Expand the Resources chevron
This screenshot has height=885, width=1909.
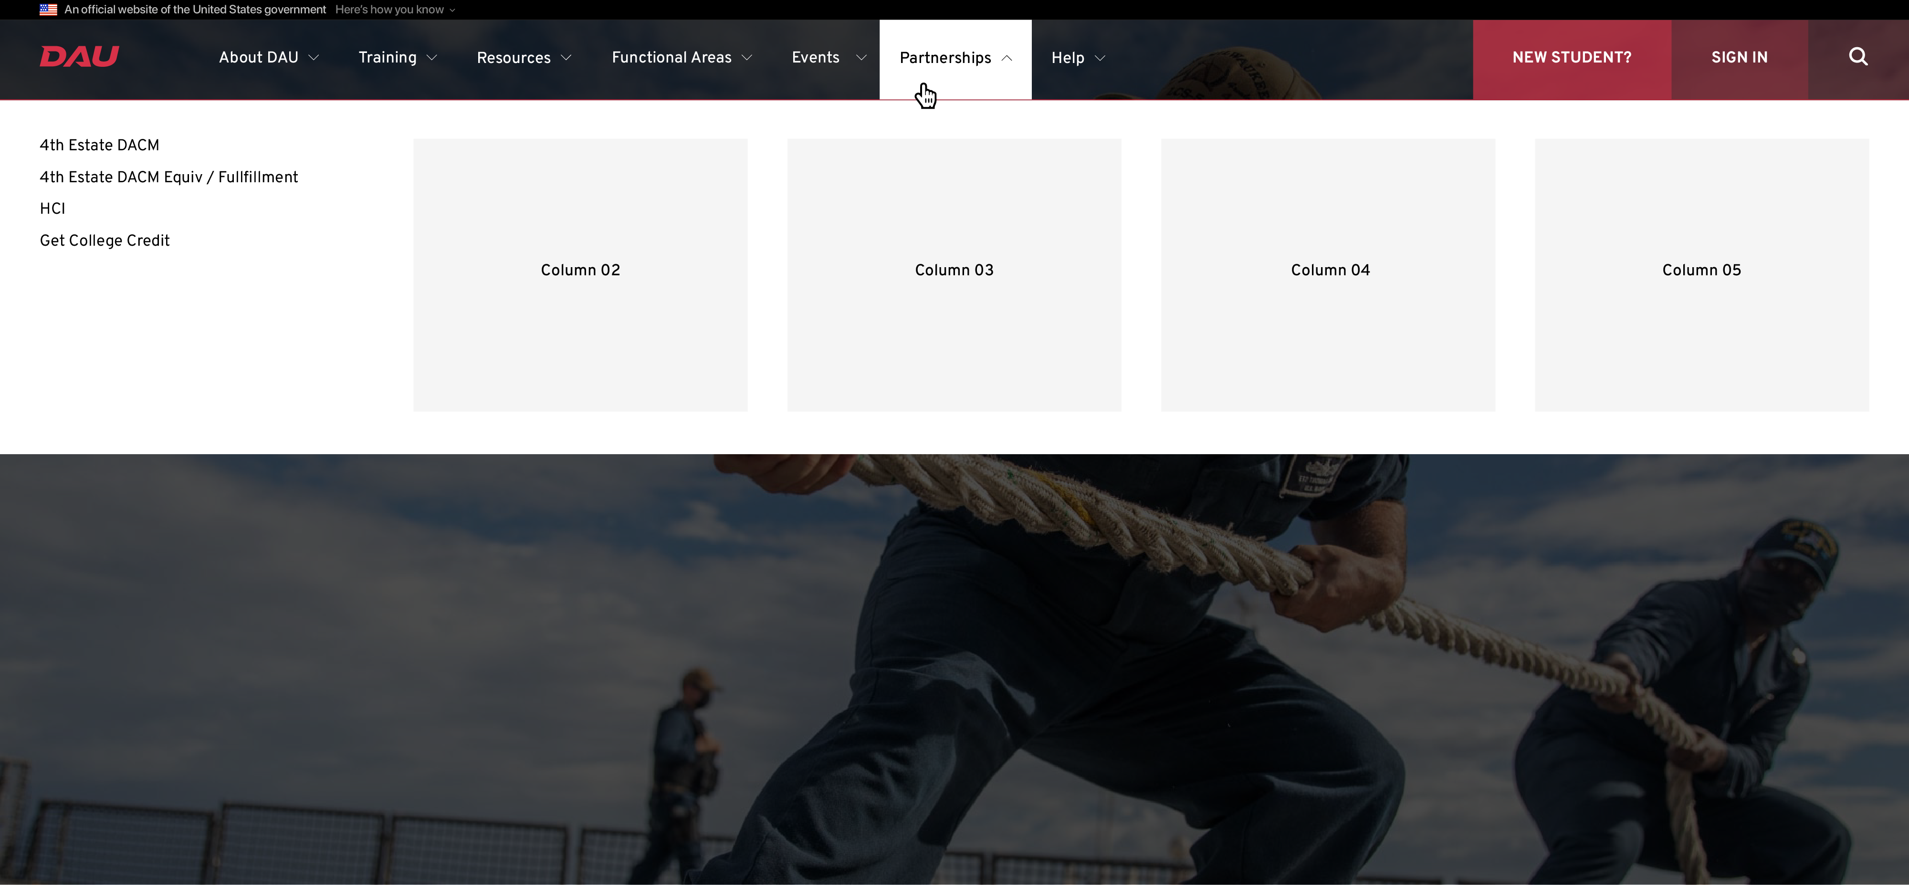click(x=566, y=58)
